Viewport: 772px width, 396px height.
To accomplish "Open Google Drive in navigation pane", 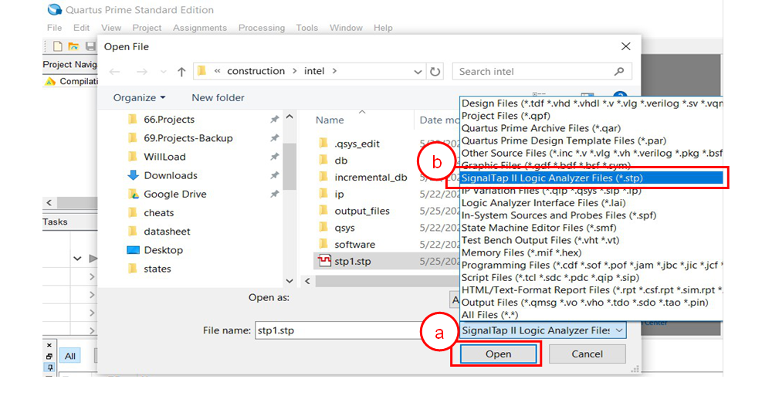I will [174, 194].
